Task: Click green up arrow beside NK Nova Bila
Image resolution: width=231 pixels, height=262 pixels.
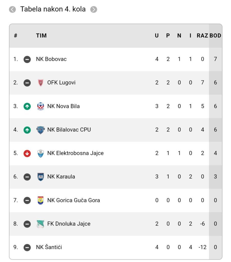Action: click(x=27, y=106)
